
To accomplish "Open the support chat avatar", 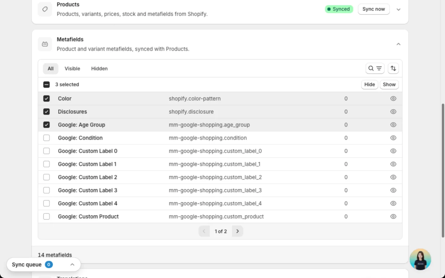I will coord(420,259).
